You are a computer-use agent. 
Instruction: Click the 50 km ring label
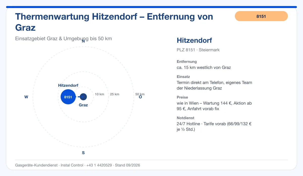[140, 94]
